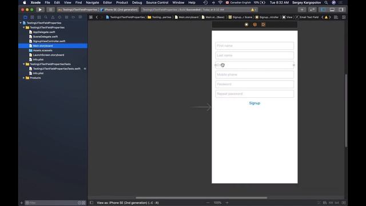Collapse the TestingUITextFieldProperties project root
Image resolution: width=366 pixels, height=206 pixels.
[x=21, y=23]
